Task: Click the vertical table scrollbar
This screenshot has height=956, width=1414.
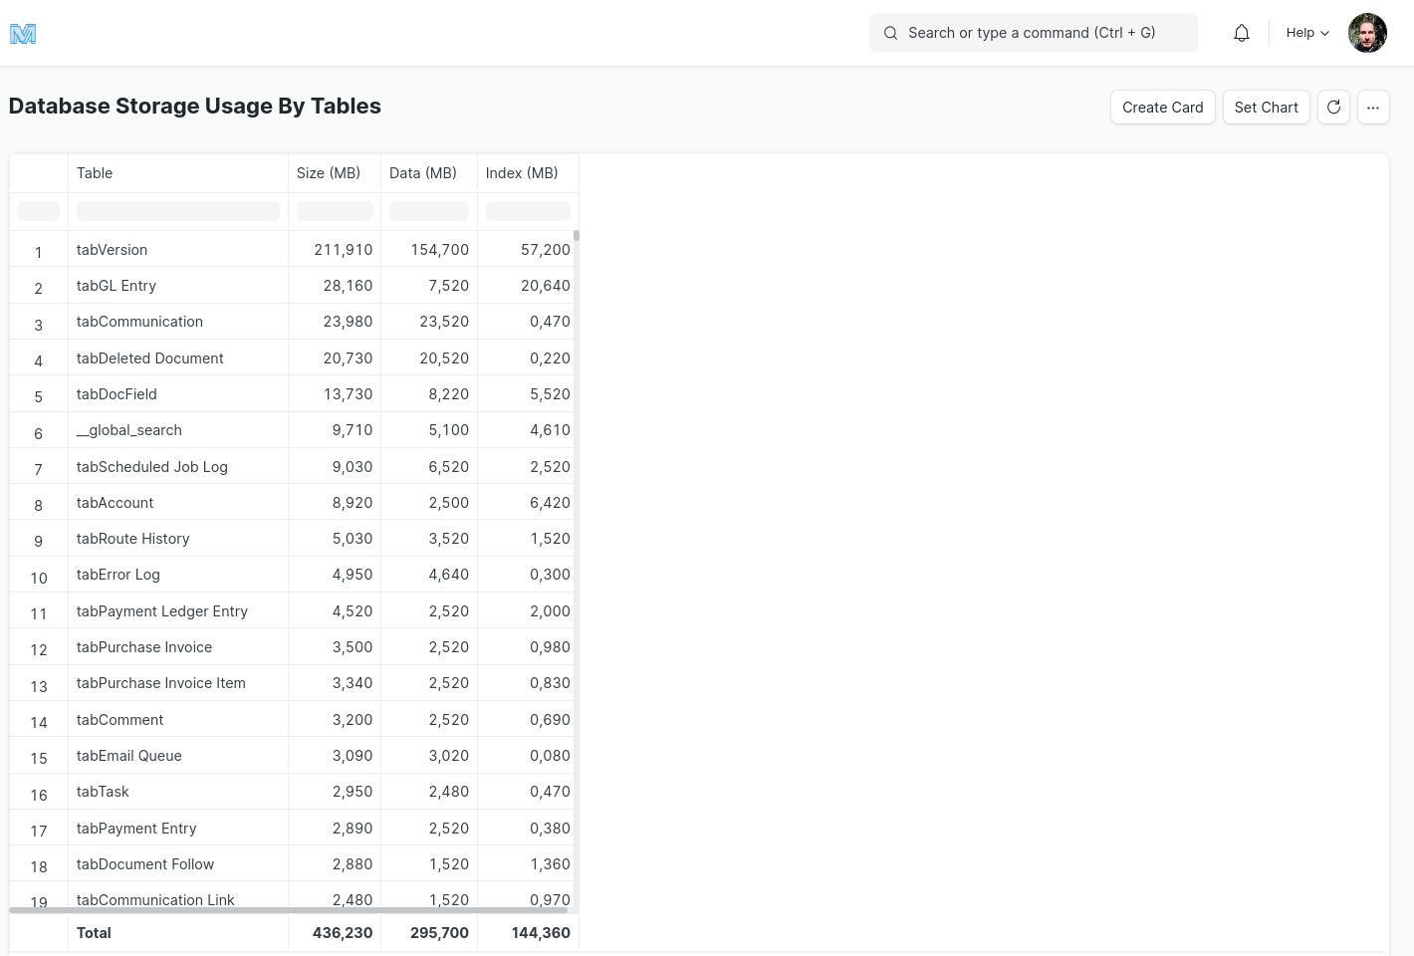Action: [577, 236]
